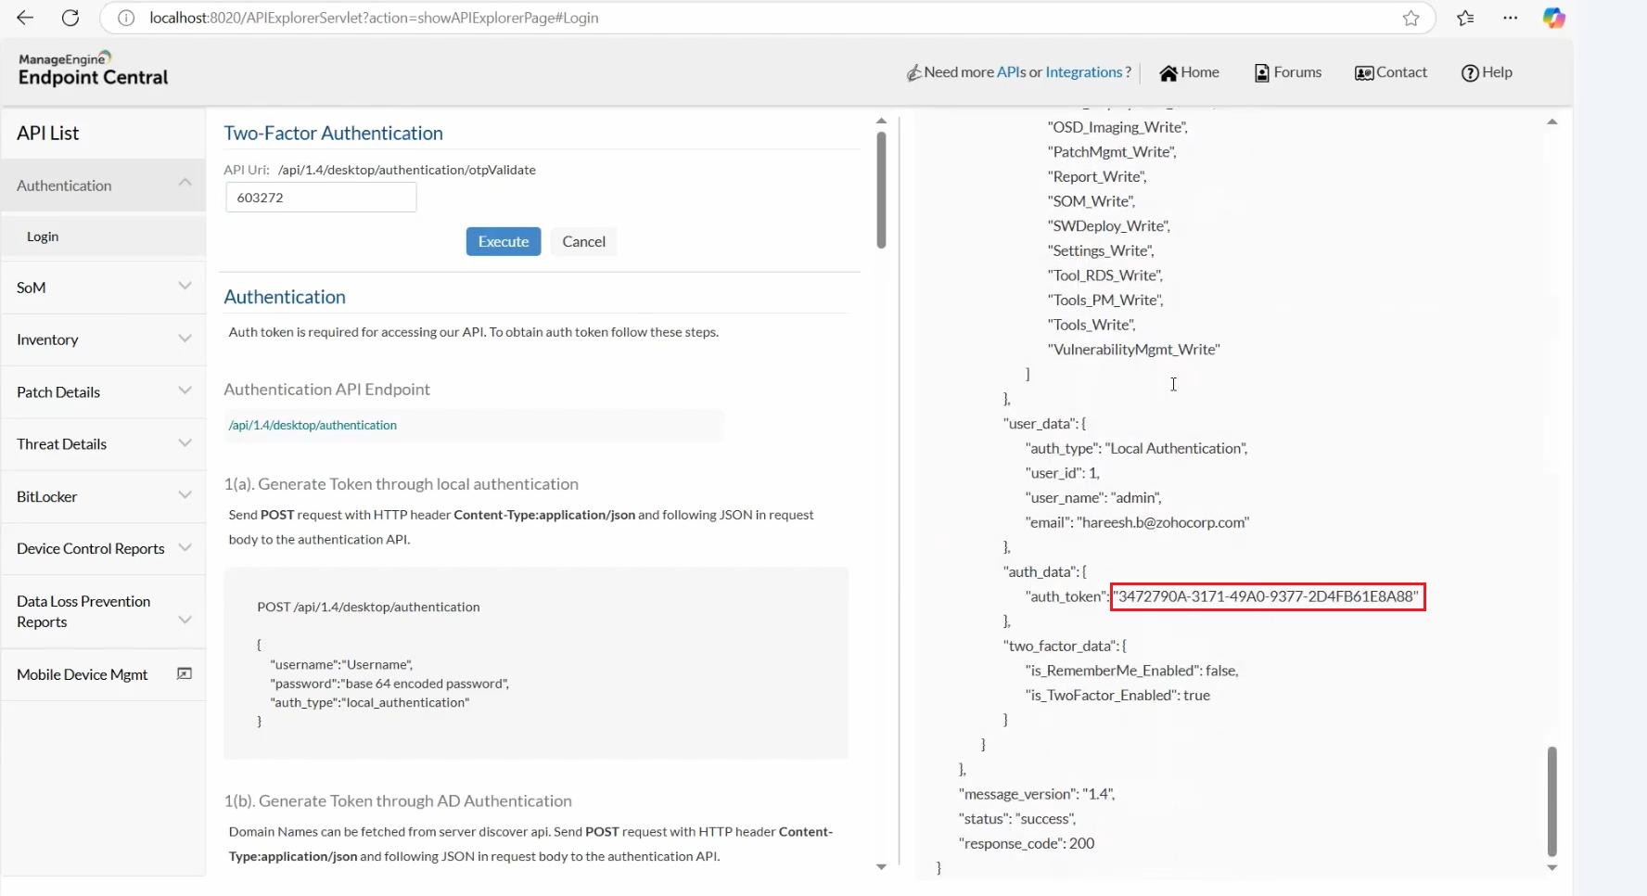Visit the Forums icon link
Screen dimensions: 1647x896
tap(1261, 73)
